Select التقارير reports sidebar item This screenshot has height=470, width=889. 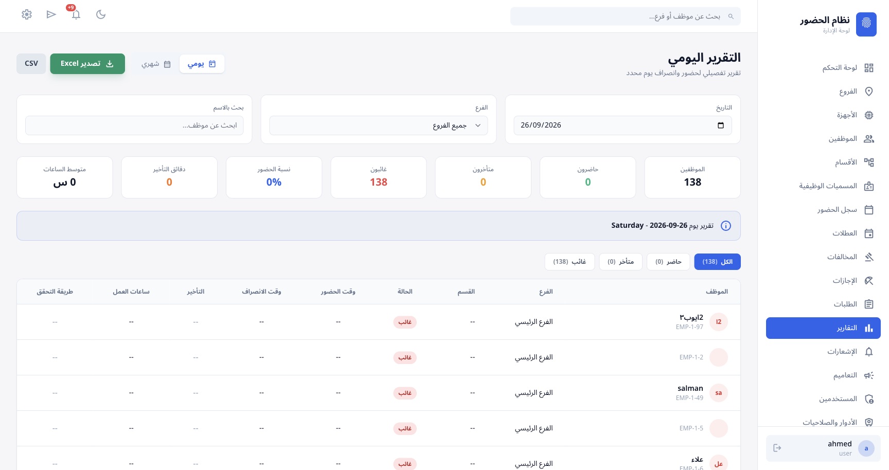pos(823,328)
